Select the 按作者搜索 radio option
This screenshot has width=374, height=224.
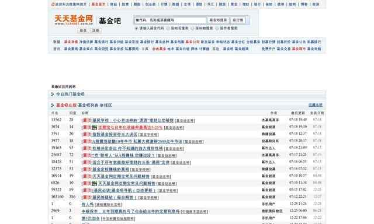point(217,29)
